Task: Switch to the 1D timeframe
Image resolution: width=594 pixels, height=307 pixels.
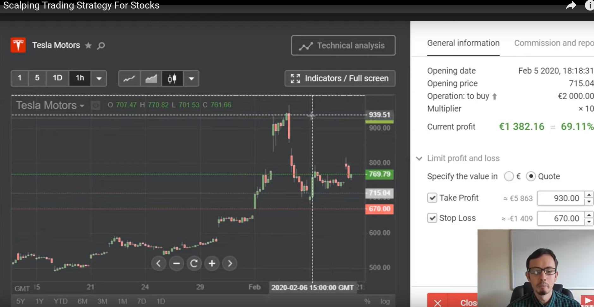Action: (x=57, y=78)
